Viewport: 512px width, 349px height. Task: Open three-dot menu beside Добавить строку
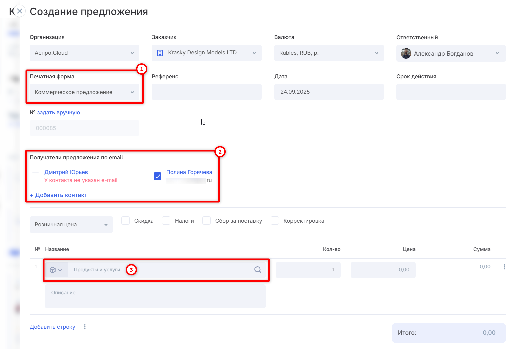pyautogui.click(x=85, y=327)
